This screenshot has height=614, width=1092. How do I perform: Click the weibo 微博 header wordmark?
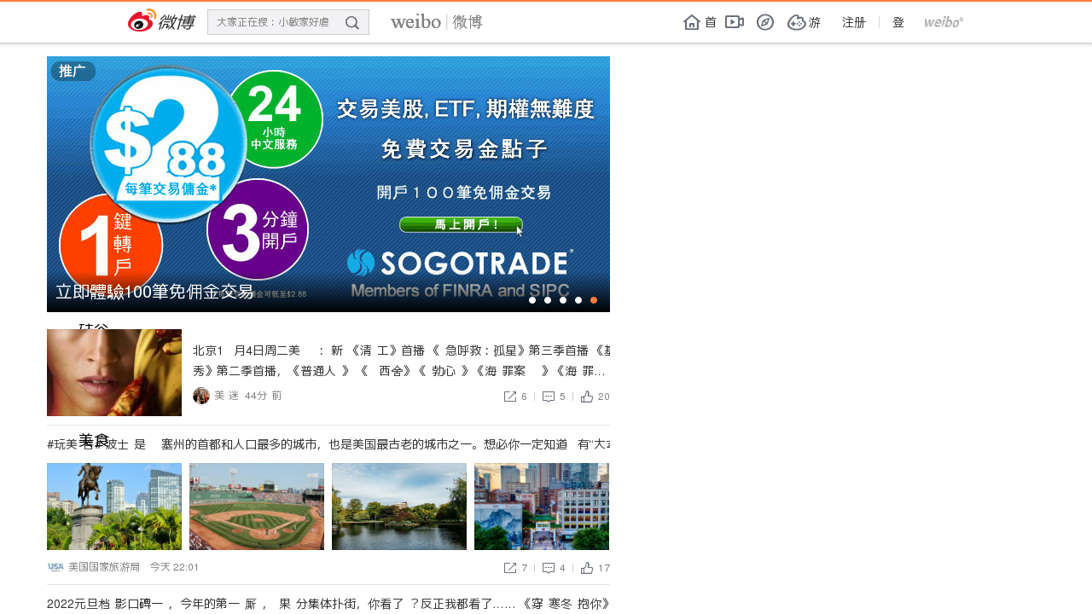(437, 22)
